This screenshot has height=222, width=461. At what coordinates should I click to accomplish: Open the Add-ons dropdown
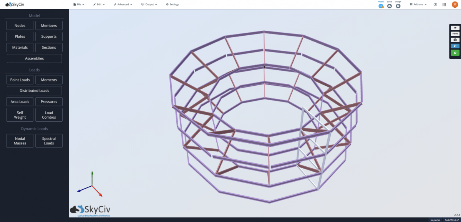[418, 4]
